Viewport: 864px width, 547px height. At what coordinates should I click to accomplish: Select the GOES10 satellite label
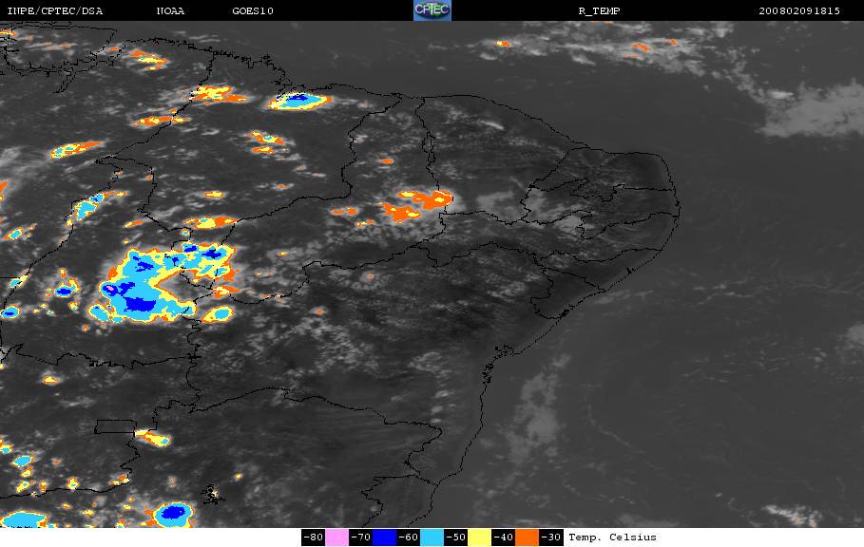tap(250, 11)
